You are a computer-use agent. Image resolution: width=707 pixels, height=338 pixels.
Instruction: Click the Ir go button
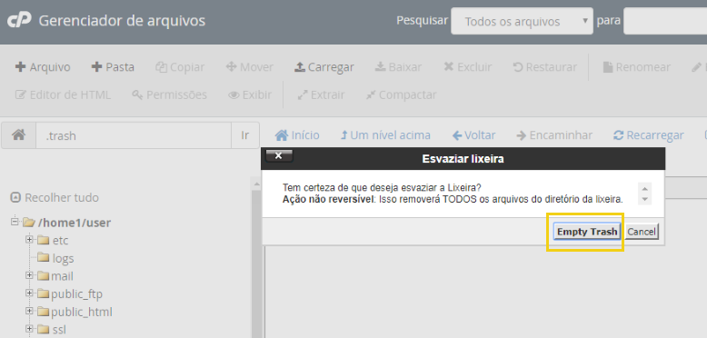pos(245,135)
